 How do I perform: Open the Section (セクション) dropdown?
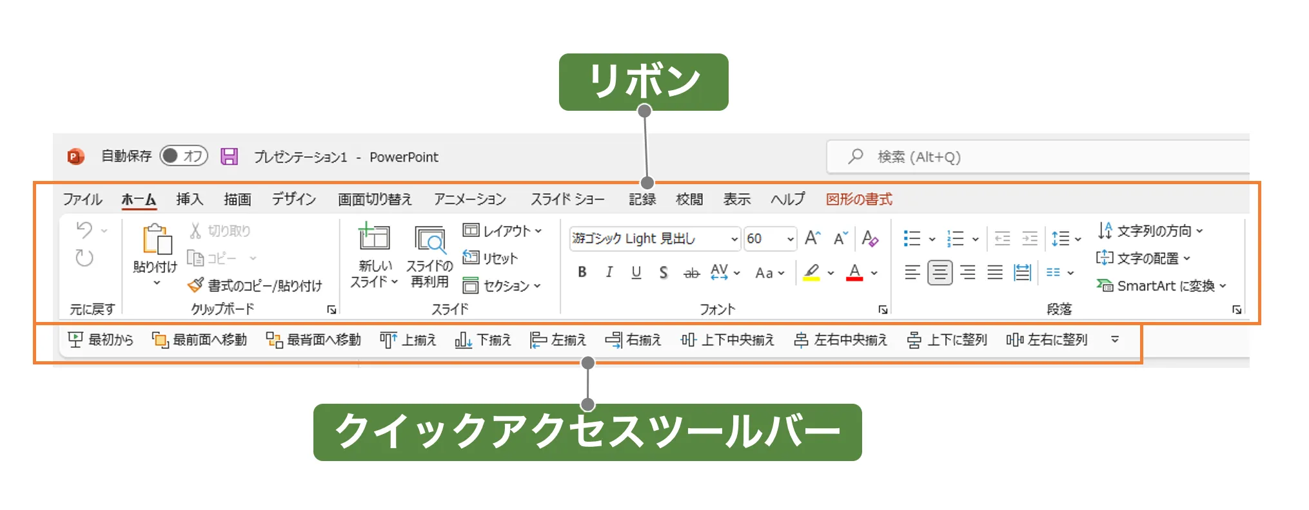(502, 285)
